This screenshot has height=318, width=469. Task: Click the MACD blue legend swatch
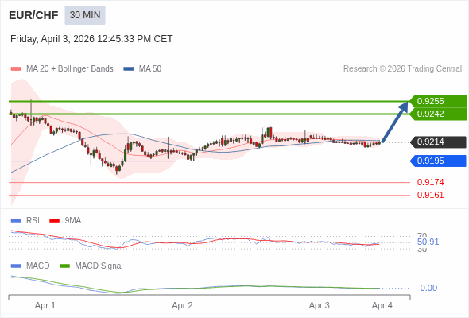coord(16,266)
